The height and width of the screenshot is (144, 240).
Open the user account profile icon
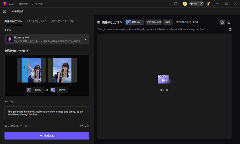pyautogui.click(x=209, y=4)
